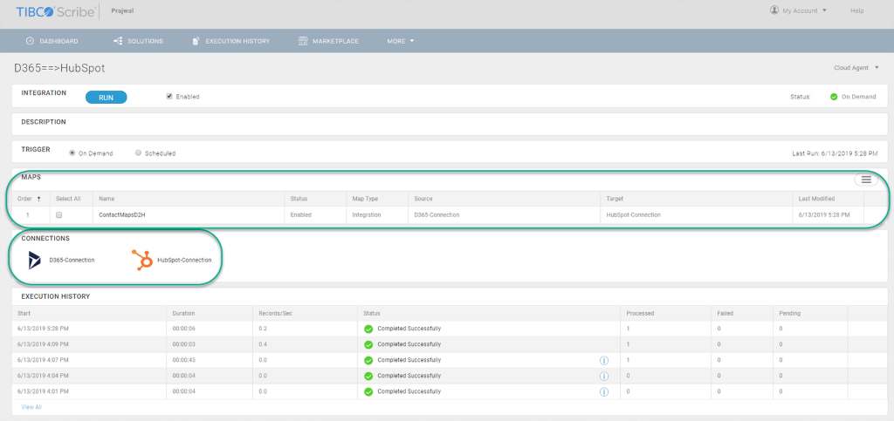Click the Name column header in Maps

[x=106, y=199]
